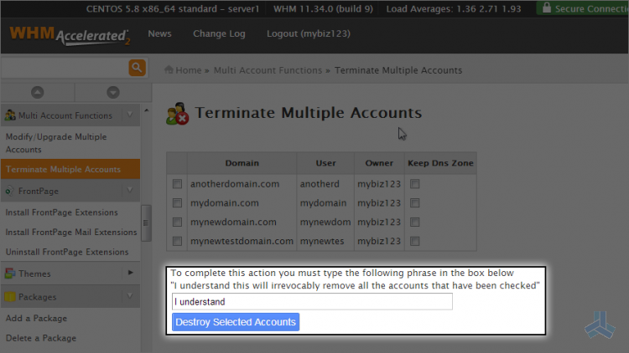The height and width of the screenshot is (353, 629).
Task: Click the Keep Dns Zone column header
Action: [440, 163]
